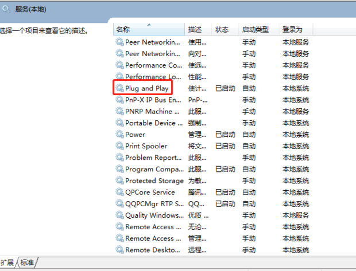Select the PNRP Machine service name
356x271 pixels.
tap(152, 111)
